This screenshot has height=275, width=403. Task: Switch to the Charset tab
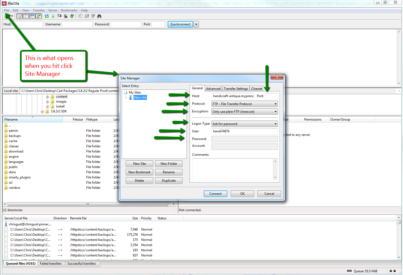(257, 89)
